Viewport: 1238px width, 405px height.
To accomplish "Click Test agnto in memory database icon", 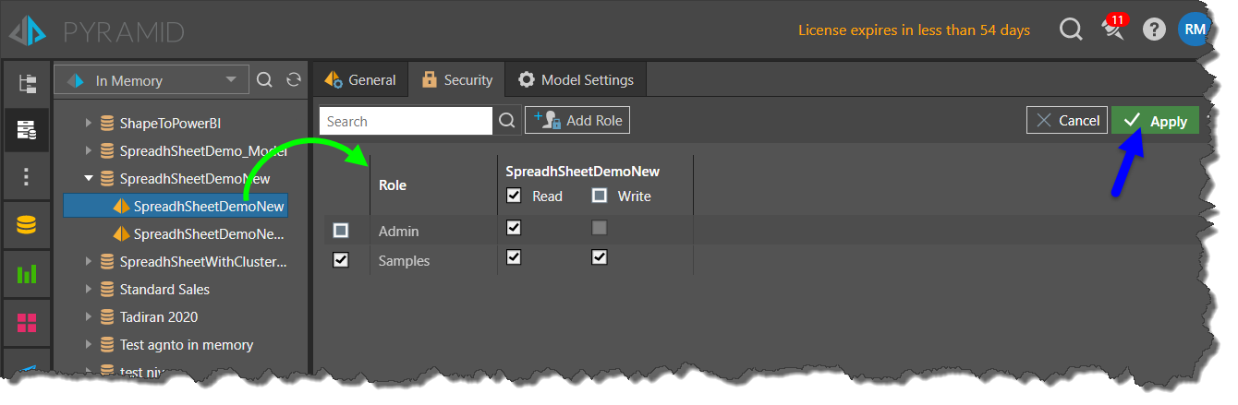I will (107, 344).
